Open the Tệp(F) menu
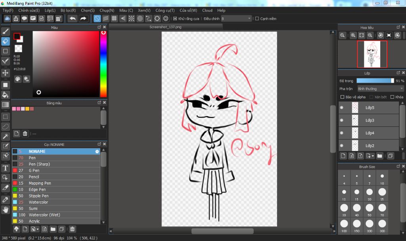406x241 pixels. [8, 10]
